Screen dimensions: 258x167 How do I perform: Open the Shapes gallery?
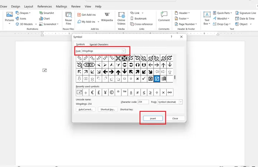(x=23, y=13)
